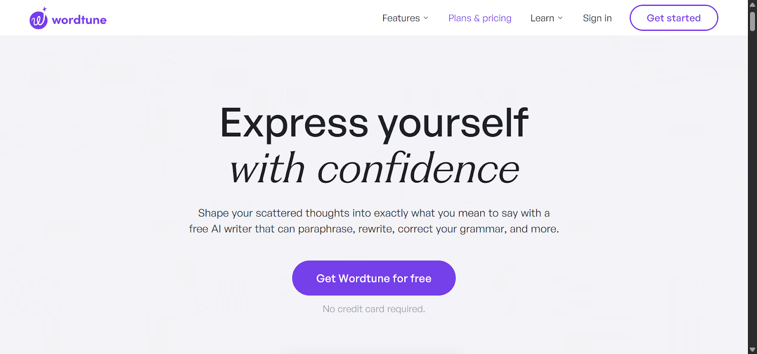Click the 'Express yourself' headline

point(374,123)
